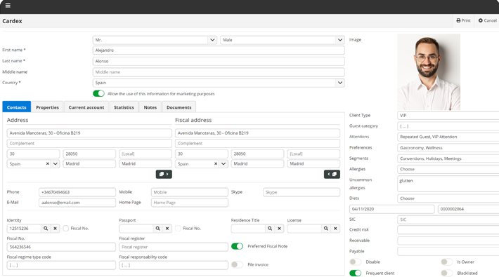Click the Cancel button

pyautogui.click(x=487, y=20)
